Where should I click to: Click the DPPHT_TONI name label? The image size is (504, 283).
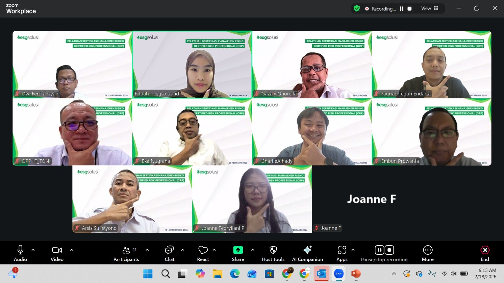pyautogui.click(x=36, y=161)
